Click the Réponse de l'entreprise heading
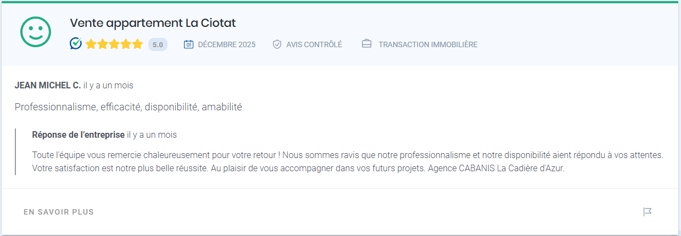681x236 pixels. (x=79, y=134)
